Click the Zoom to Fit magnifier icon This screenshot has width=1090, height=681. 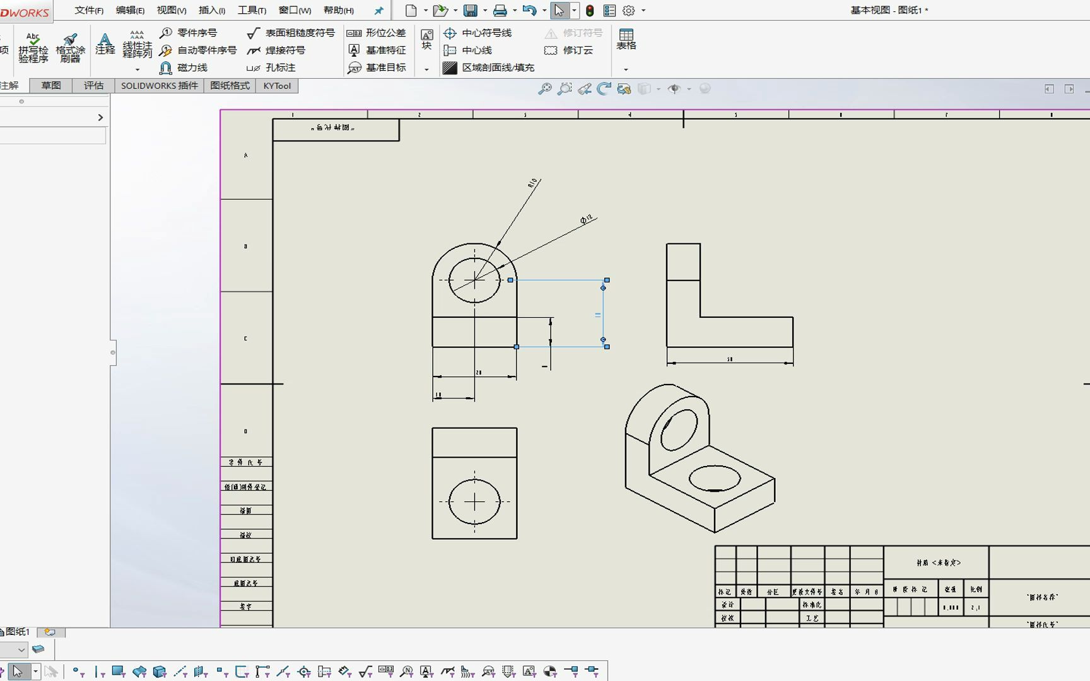coord(544,89)
